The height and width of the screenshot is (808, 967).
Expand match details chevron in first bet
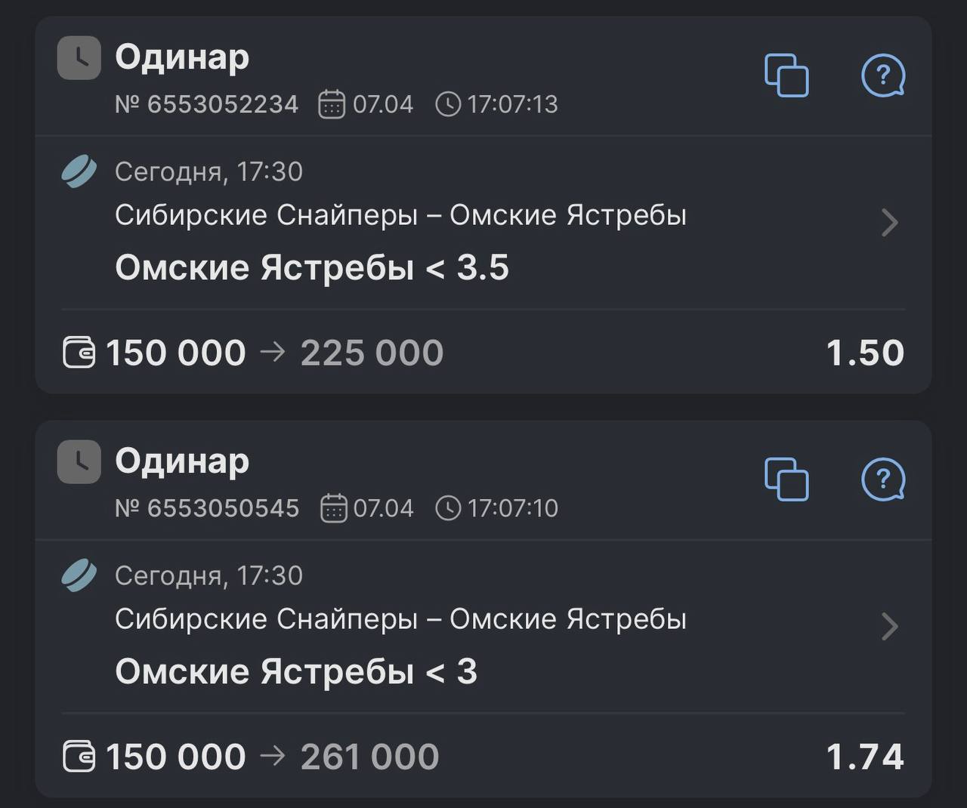(890, 222)
